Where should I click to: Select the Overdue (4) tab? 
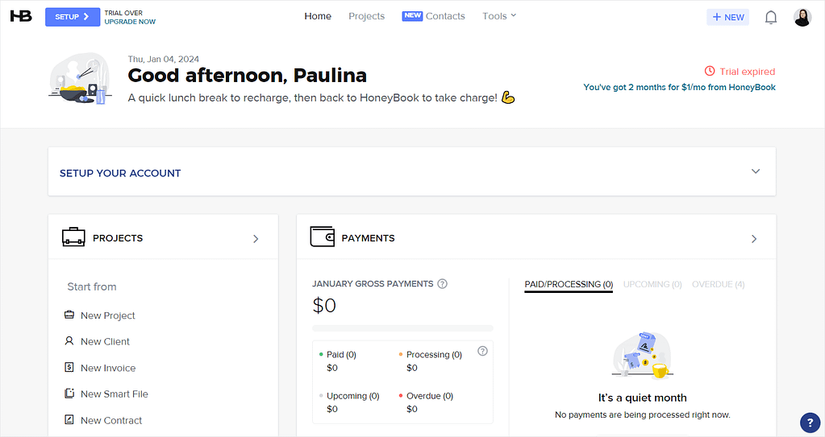point(719,284)
